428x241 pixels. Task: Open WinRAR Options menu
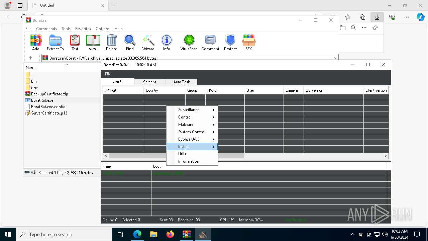click(103, 29)
